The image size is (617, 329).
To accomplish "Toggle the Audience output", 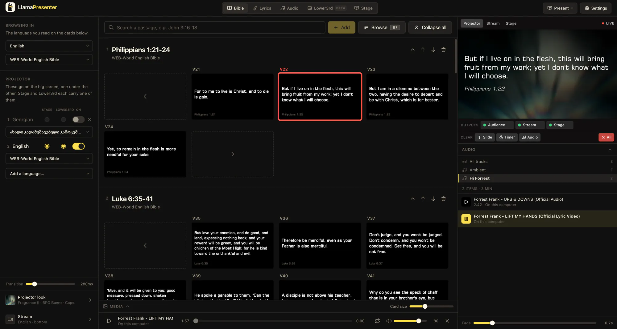I will point(497,125).
